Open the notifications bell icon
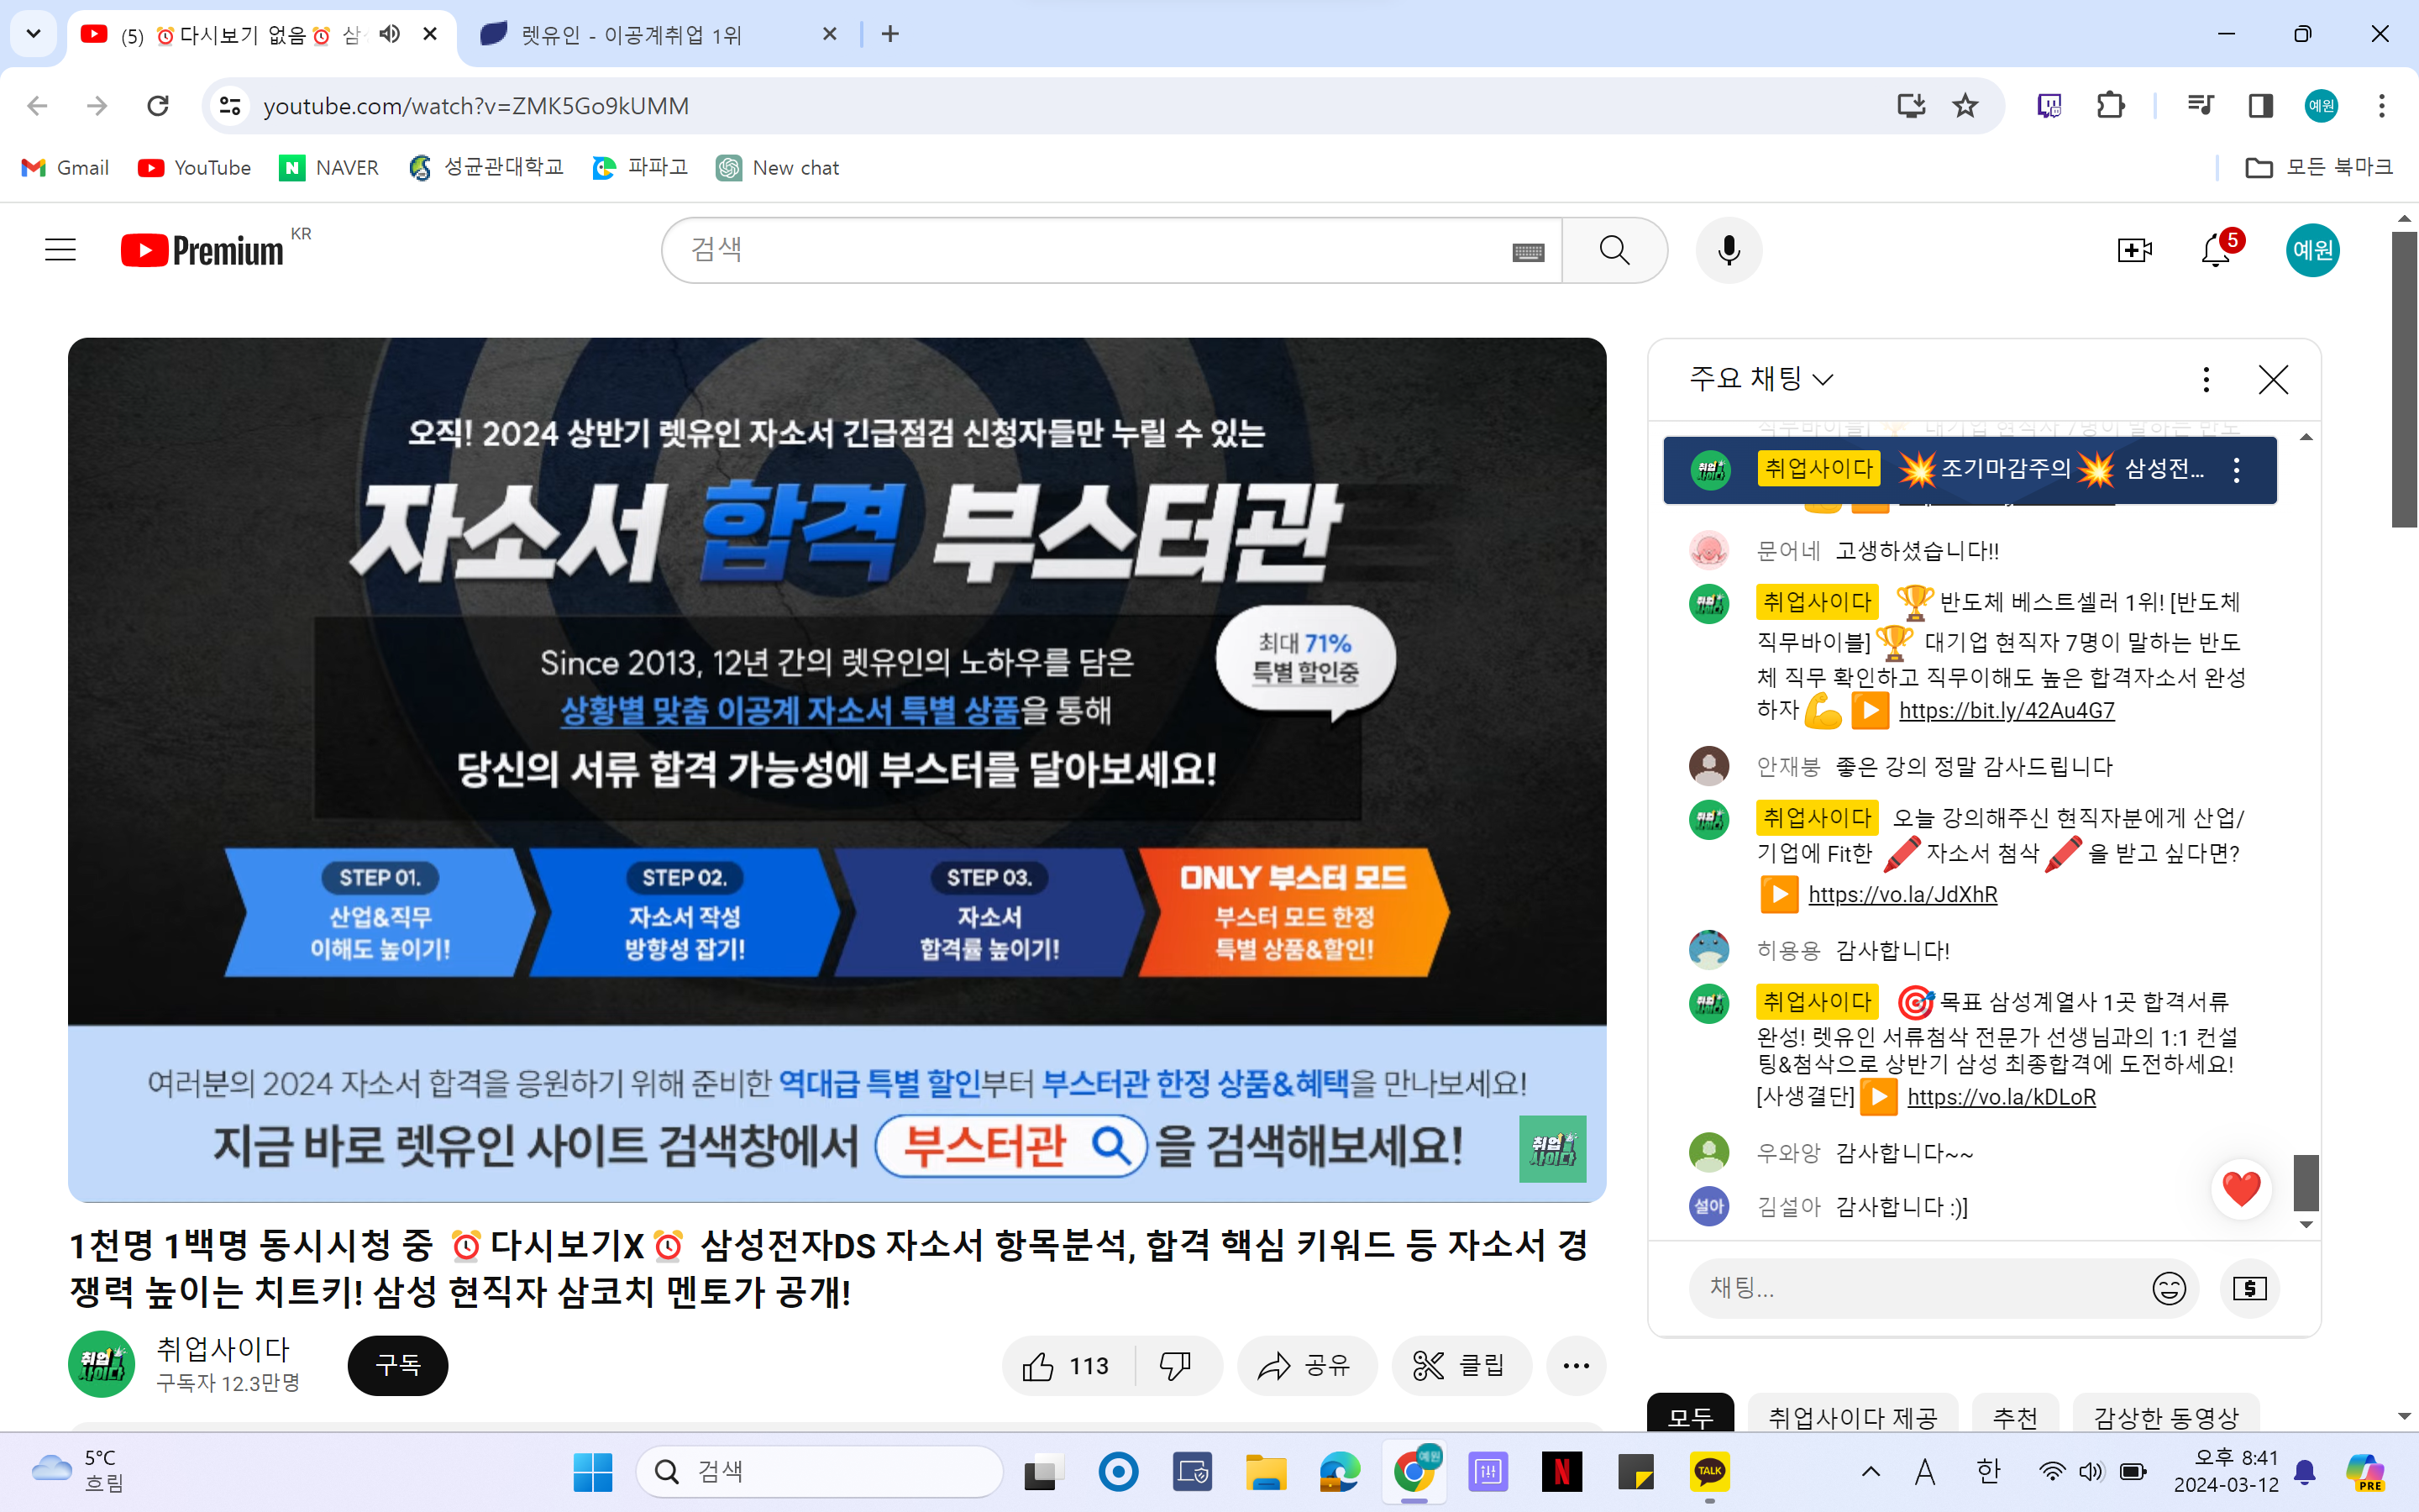The image size is (2419, 1512). pyautogui.click(x=2215, y=250)
